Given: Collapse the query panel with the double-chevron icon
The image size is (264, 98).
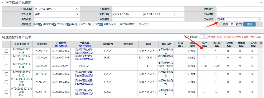Looking at the screenshot, I should (261, 3).
